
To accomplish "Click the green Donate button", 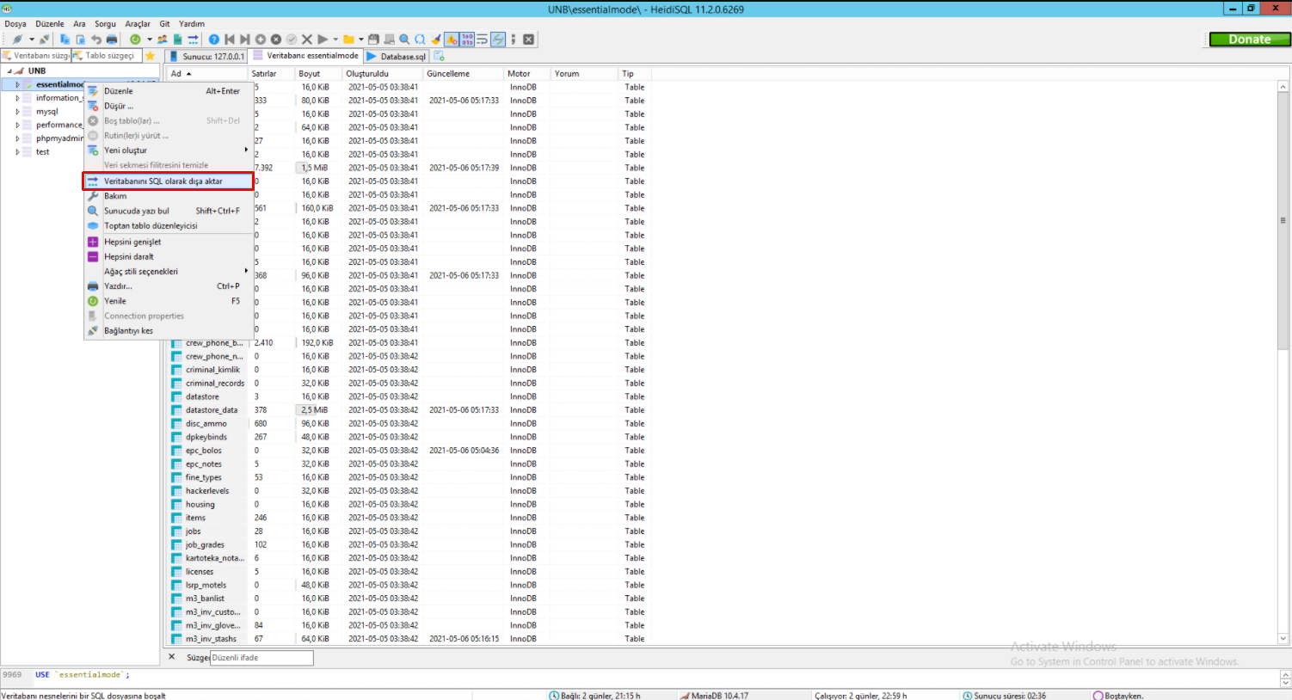I will point(1250,39).
